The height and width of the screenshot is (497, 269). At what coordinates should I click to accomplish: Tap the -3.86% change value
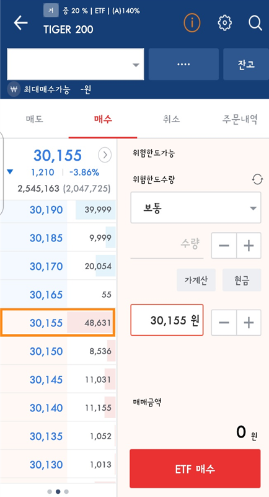tap(84, 172)
